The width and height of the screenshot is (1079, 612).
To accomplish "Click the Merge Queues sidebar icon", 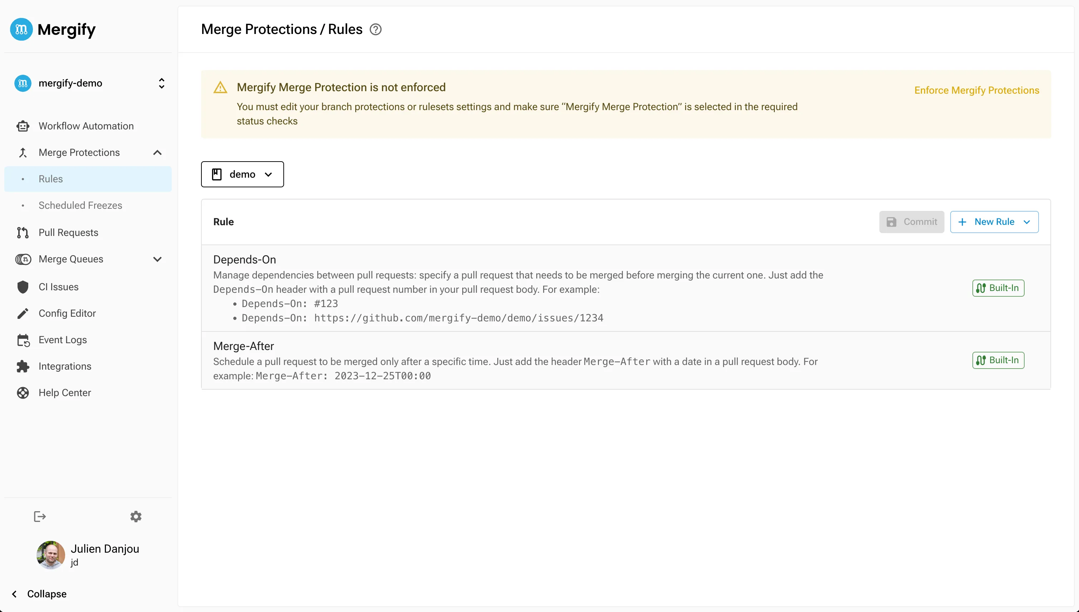I will pos(22,259).
